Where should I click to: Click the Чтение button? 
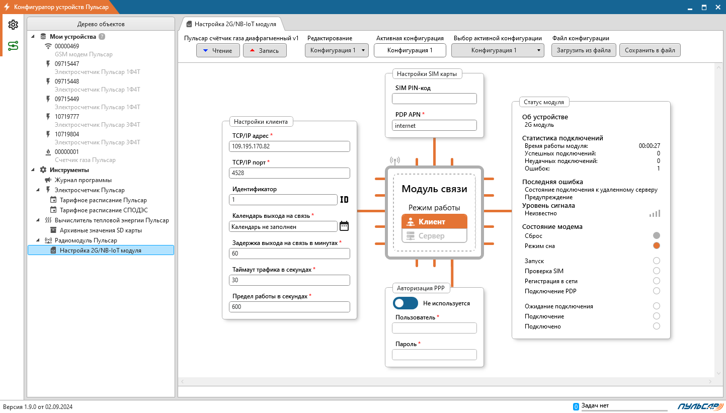coord(218,50)
